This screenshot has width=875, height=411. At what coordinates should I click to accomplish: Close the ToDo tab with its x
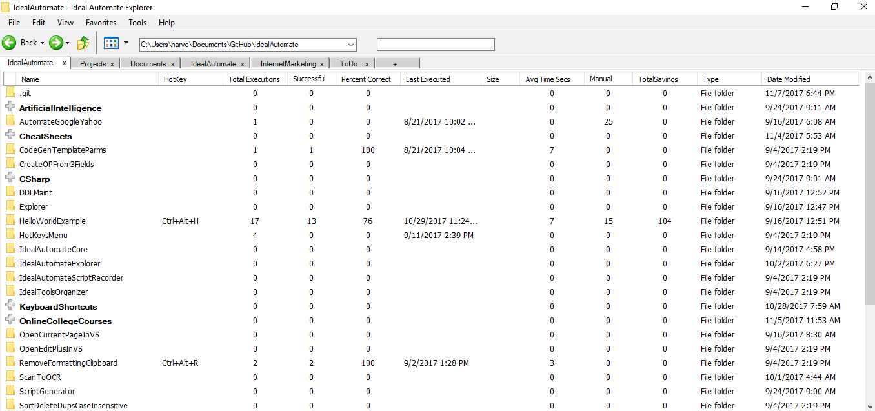(x=367, y=64)
